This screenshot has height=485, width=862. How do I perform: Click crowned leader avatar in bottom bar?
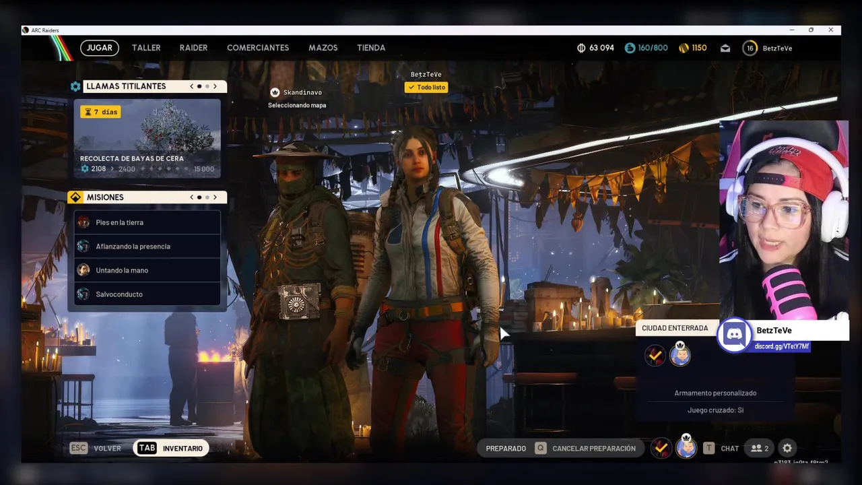pos(686,447)
